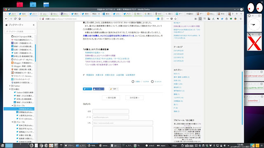Switch to xlogo in the taskbar
264x148 pixels.
[173, 146]
